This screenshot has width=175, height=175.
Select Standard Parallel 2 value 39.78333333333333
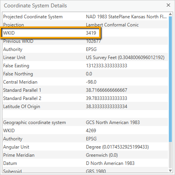pyautogui.click(x=107, y=98)
